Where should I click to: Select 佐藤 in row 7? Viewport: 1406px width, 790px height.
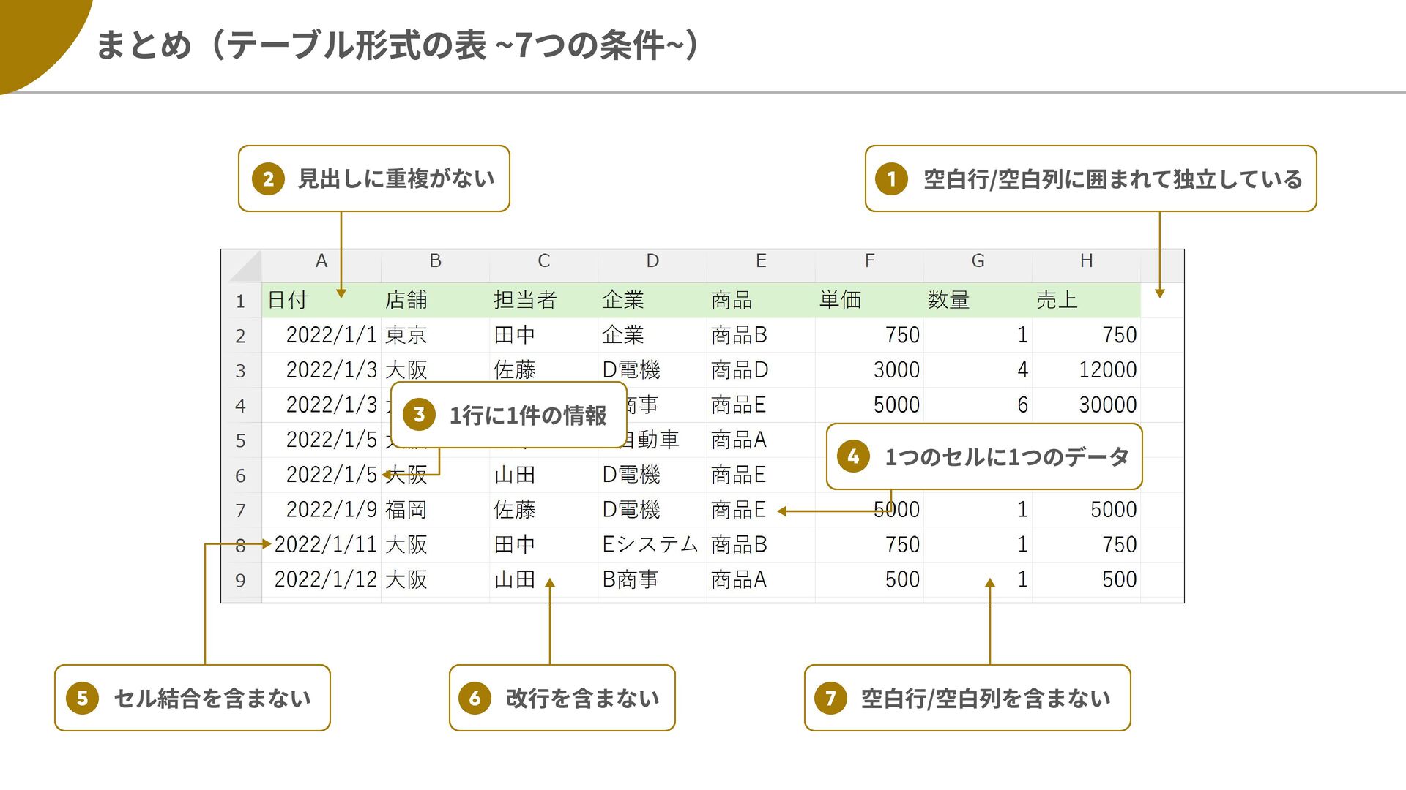pyautogui.click(x=543, y=510)
